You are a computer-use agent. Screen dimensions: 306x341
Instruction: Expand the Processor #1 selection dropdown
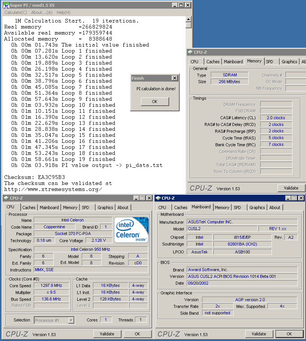tap(71, 320)
